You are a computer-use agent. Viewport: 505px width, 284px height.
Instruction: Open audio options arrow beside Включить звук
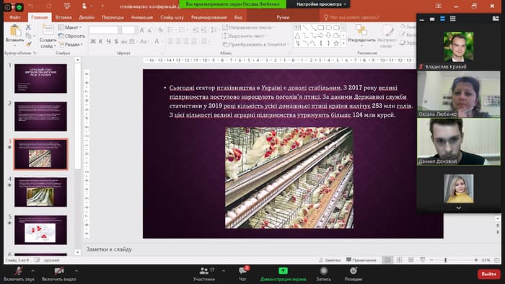(33, 271)
